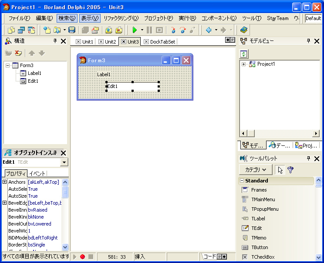Pin the Object Inspector pane
Viewport: 324px width, 263px height.
pyautogui.click(x=55, y=153)
